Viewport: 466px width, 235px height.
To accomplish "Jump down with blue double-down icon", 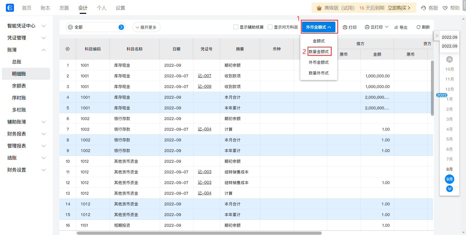I will coord(449,189).
